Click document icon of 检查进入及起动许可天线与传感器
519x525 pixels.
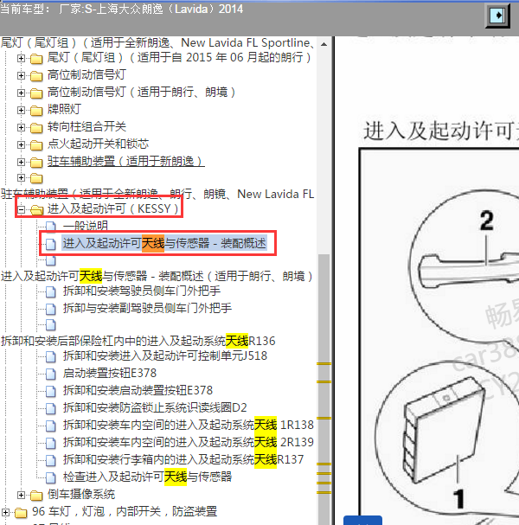point(50,477)
